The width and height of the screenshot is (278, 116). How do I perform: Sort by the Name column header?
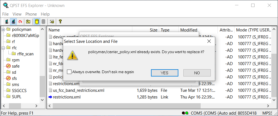[90, 30]
